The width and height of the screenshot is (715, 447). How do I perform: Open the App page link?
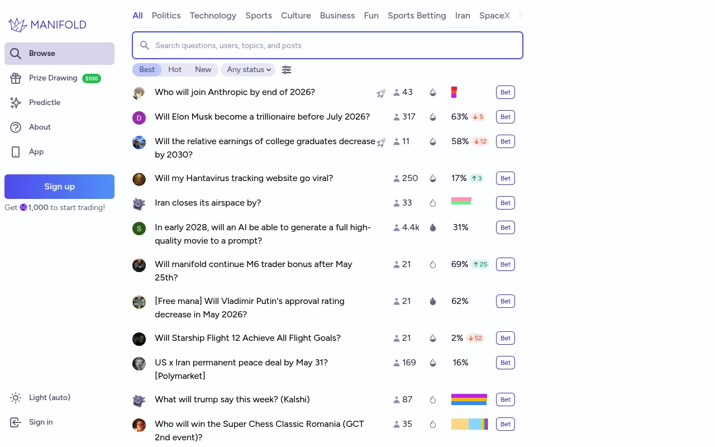(59, 152)
